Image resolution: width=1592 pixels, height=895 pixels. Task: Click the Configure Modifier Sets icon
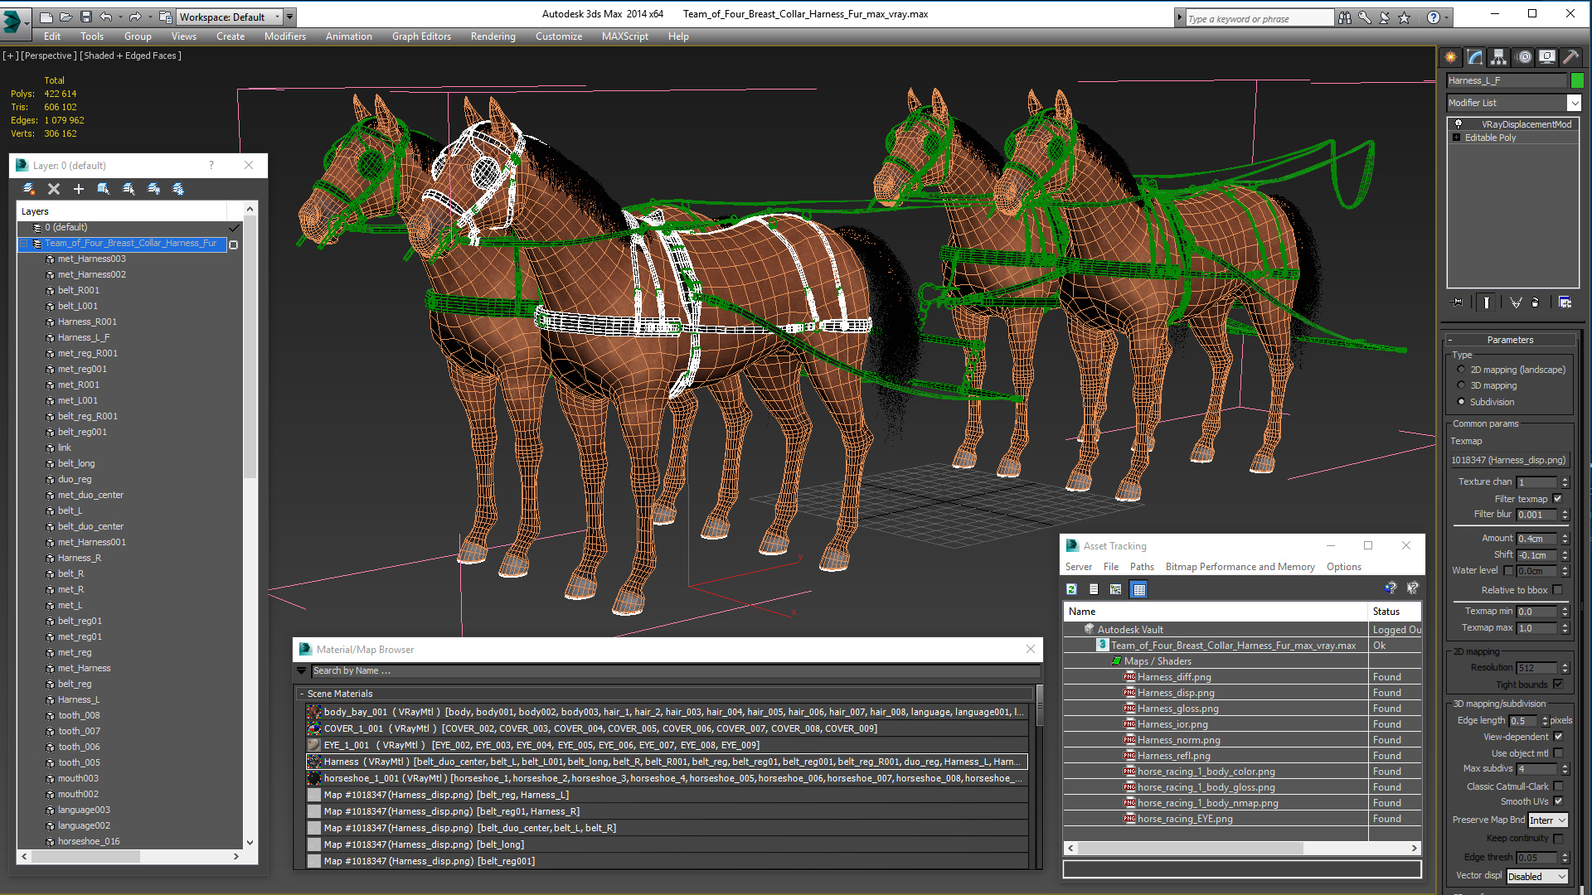point(1565,302)
